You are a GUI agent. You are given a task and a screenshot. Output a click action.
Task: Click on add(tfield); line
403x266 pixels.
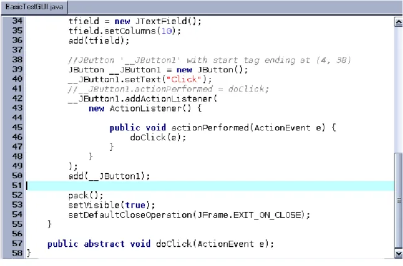pyautogui.click(x=99, y=41)
